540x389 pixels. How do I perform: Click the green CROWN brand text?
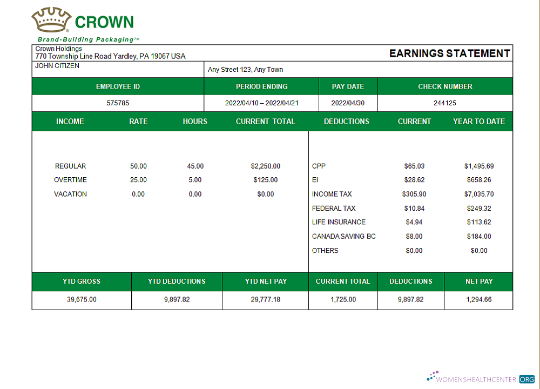pyautogui.click(x=104, y=22)
